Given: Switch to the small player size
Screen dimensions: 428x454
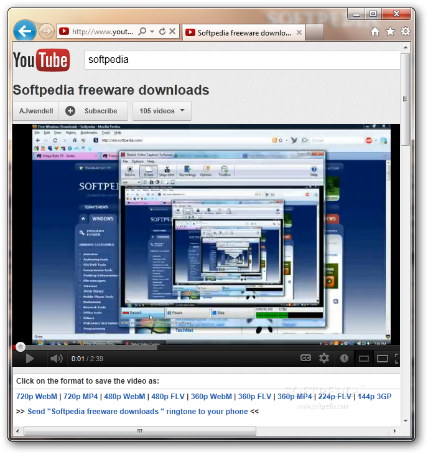Looking at the screenshot, I should pos(363,359).
